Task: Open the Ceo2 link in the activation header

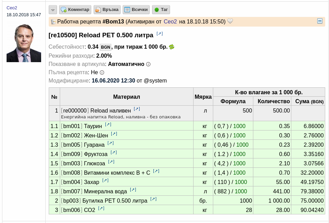Action: click(x=170, y=22)
